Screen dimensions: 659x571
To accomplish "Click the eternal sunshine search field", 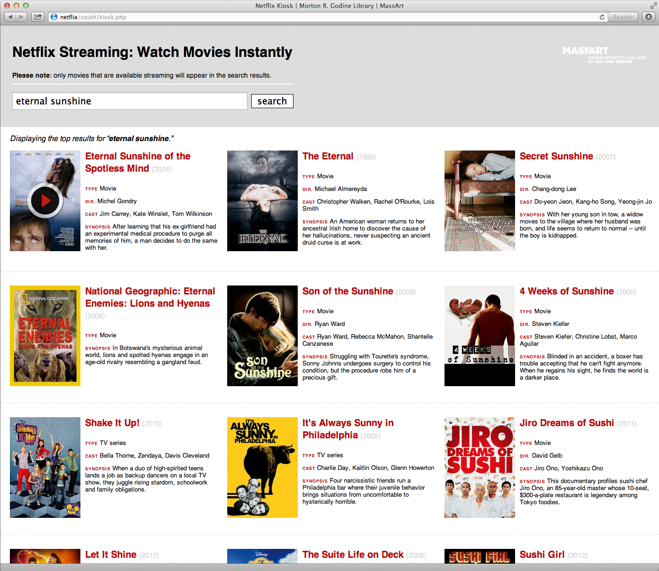I will pyautogui.click(x=130, y=101).
